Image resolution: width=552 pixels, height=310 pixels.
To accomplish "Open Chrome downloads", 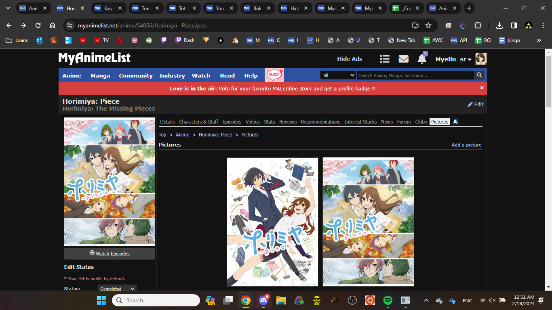I will 499,25.
